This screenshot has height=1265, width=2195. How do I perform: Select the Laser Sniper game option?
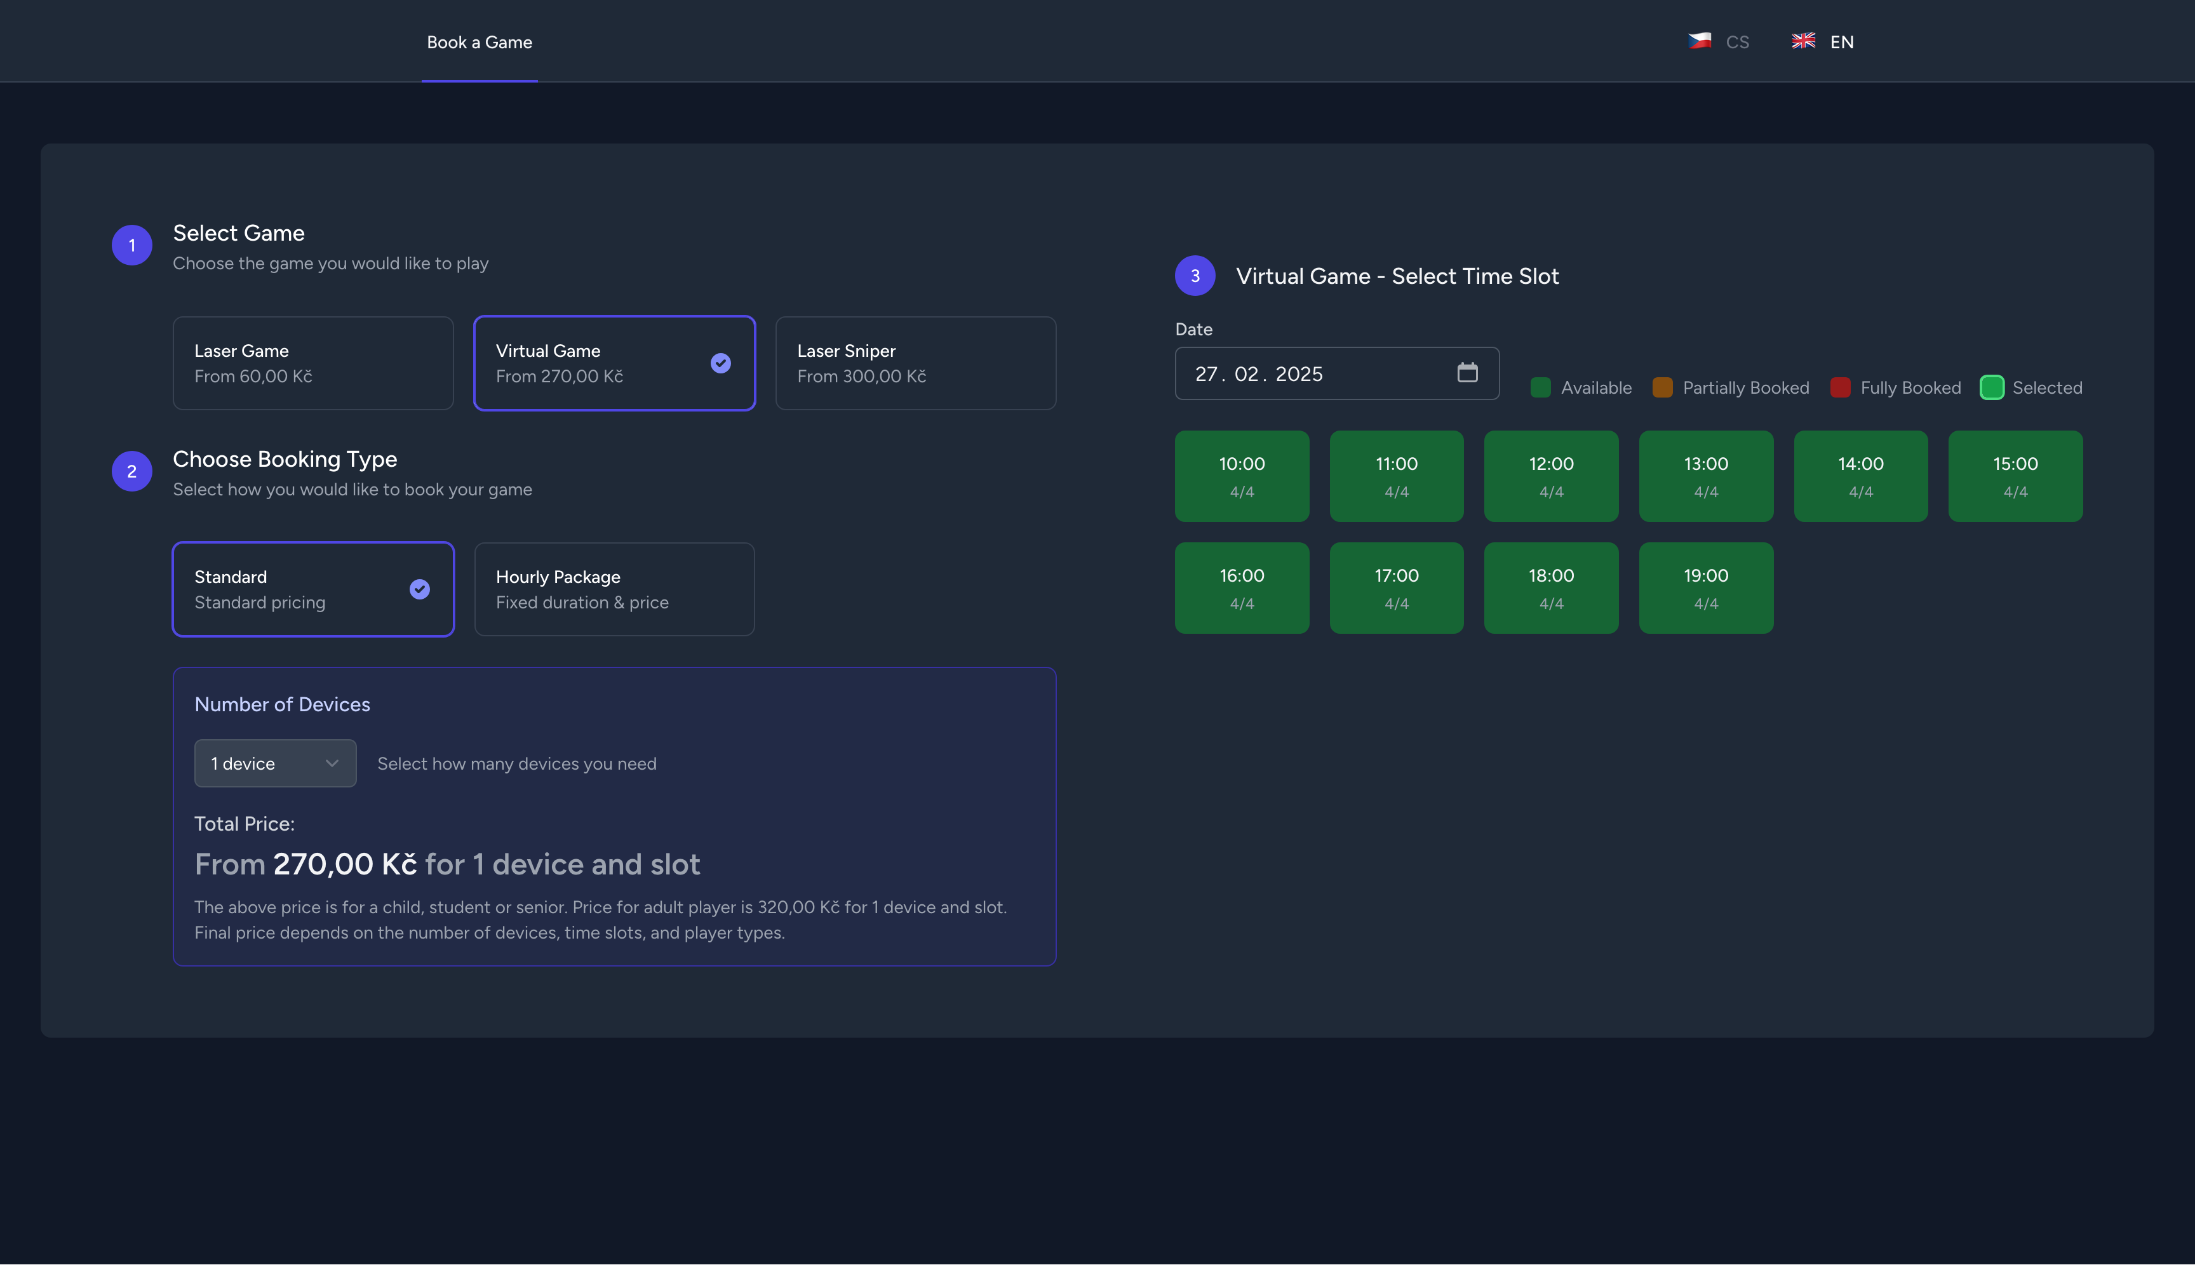[x=915, y=362]
